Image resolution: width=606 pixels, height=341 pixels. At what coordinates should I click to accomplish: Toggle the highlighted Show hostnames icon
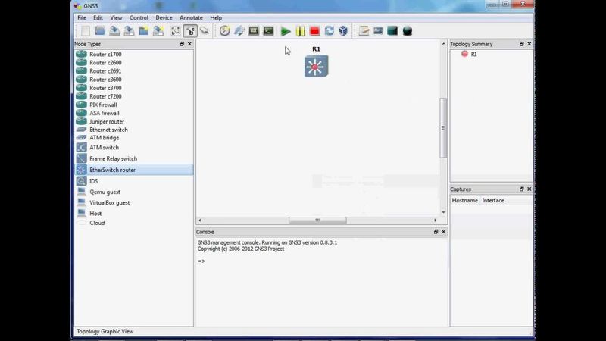[190, 31]
